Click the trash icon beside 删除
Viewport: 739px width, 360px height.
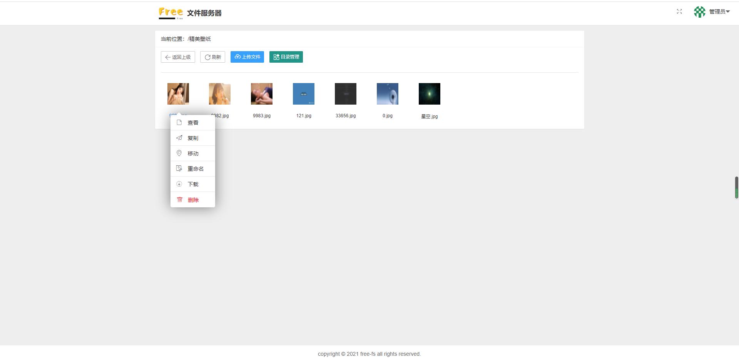point(179,200)
